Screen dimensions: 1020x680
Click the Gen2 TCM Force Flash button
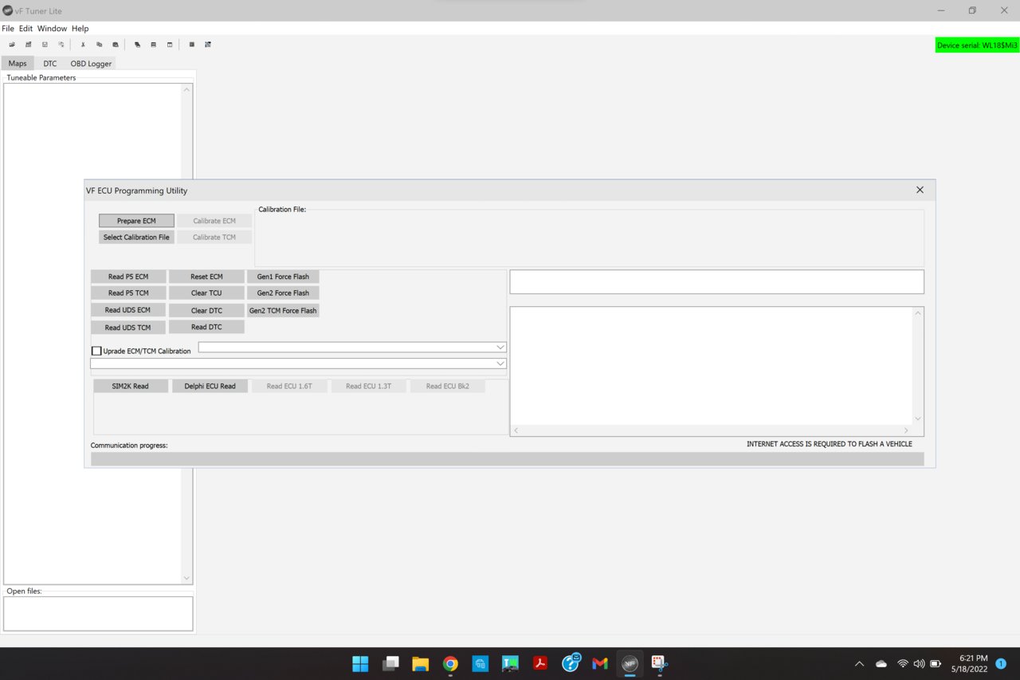coord(283,310)
